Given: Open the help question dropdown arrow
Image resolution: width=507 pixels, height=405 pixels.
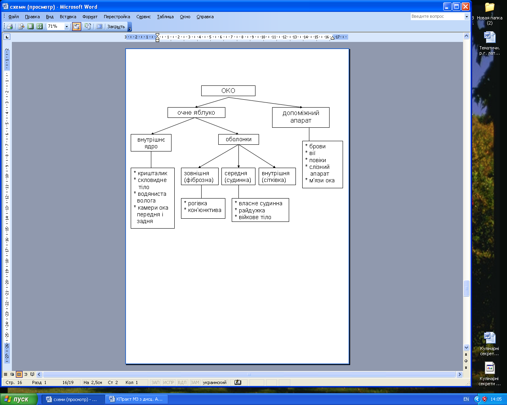Looking at the screenshot, I should click(x=467, y=17).
